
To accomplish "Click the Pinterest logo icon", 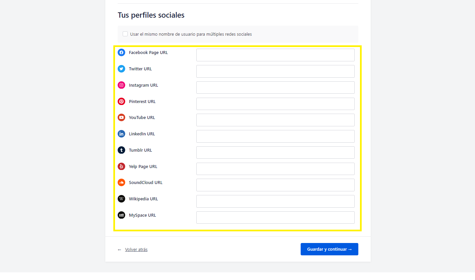I will pyautogui.click(x=121, y=101).
